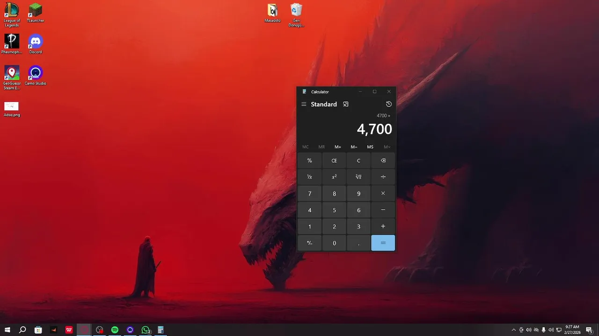Click the '4700 +' expression line
This screenshot has width=599, height=336.
[383, 116]
